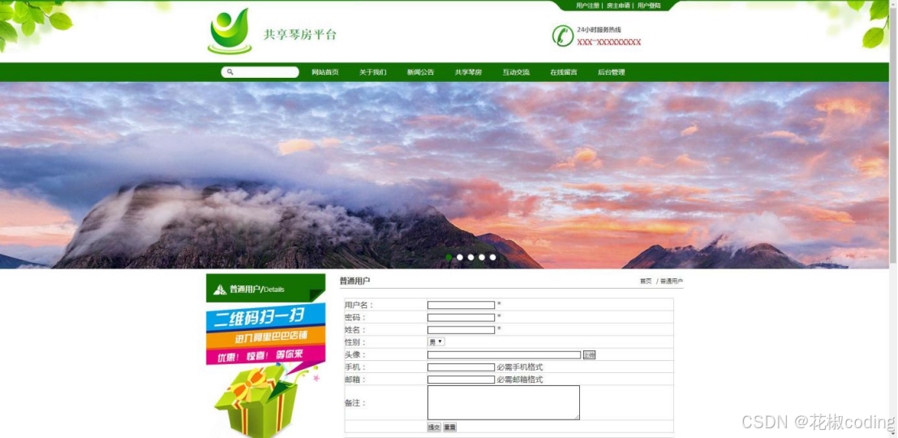The height and width of the screenshot is (438, 898).
Task: Click the 普通用户 breadcrumb link
Action: (672, 281)
